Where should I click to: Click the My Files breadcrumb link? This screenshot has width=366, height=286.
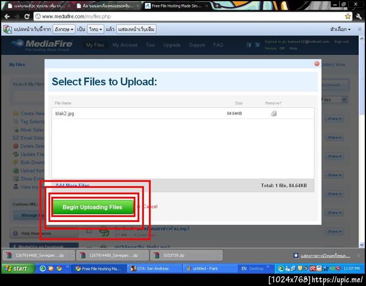(17, 65)
